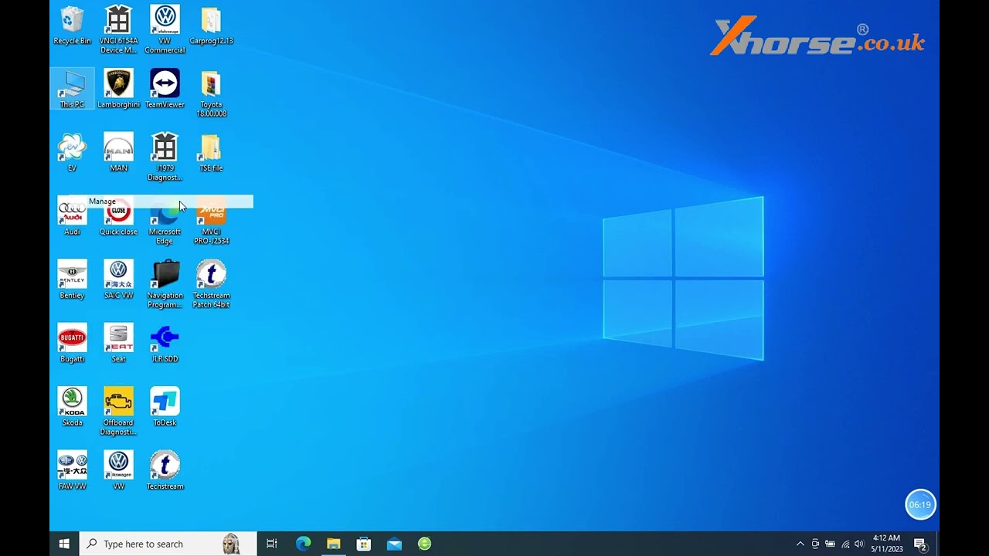Screen dimensions: 989x556
Task: Launch the JLR SDD shortcut
Action: point(165,344)
